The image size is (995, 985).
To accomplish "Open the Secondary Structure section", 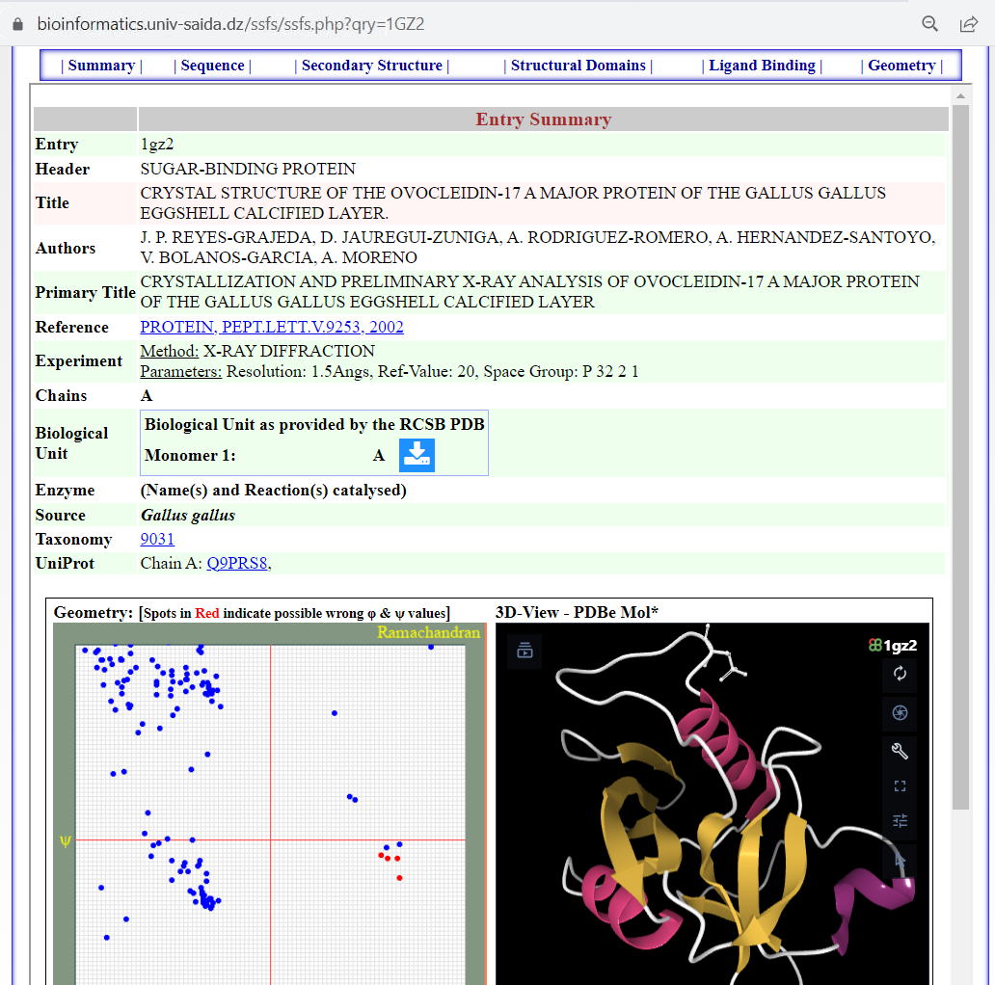I will pyautogui.click(x=371, y=66).
